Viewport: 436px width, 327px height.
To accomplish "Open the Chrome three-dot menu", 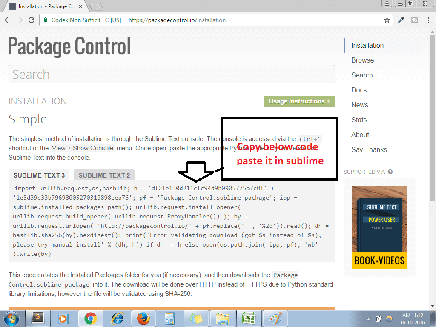I will 428,20.
